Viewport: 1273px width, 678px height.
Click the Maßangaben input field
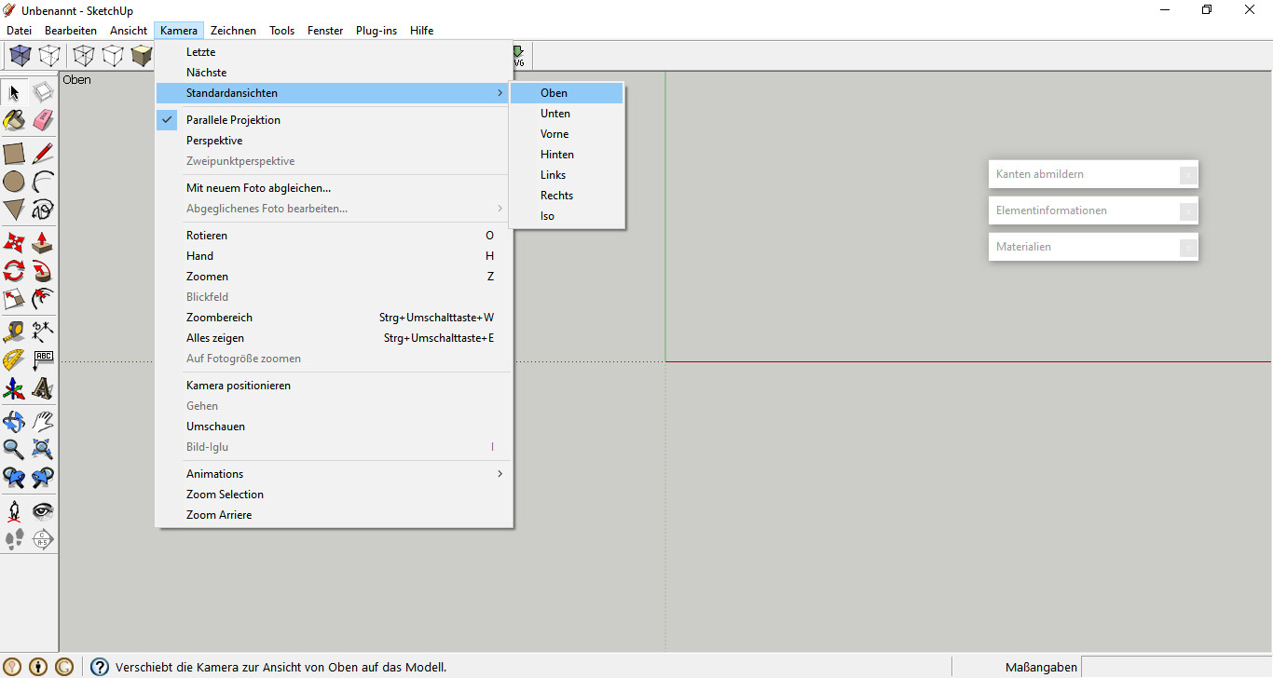1176,667
